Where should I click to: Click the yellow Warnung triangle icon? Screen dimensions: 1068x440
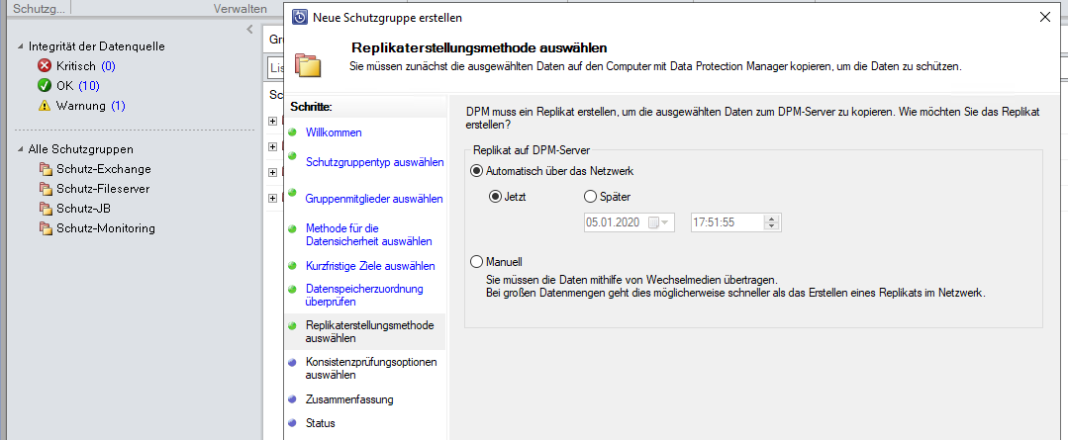pyautogui.click(x=45, y=106)
